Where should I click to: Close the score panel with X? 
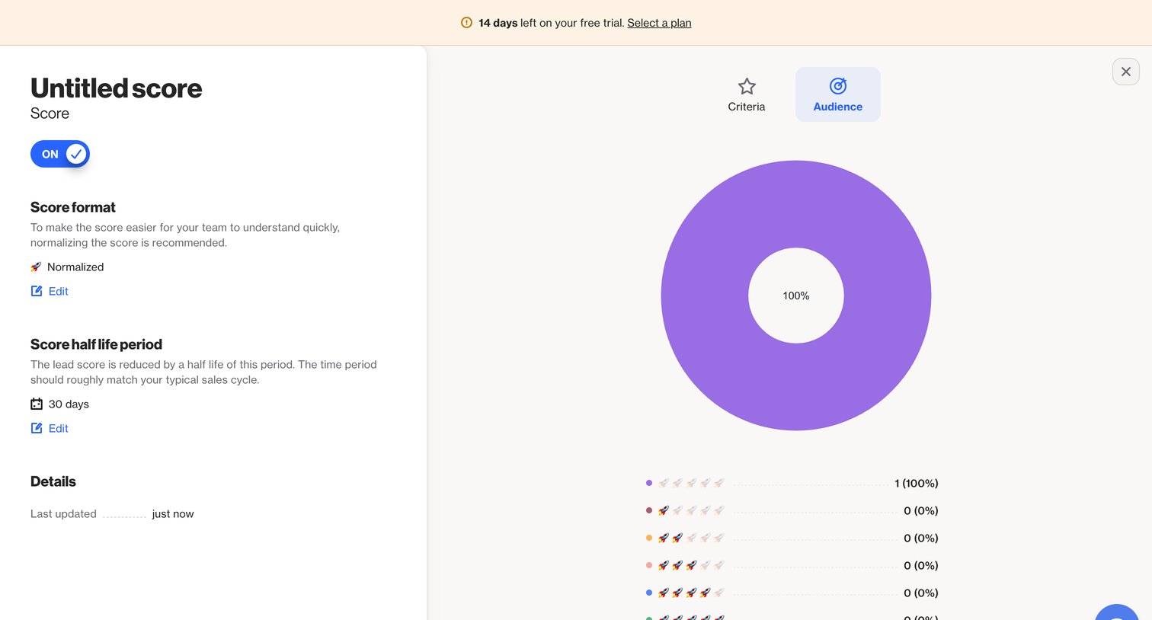pyautogui.click(x=1126, y=72)
